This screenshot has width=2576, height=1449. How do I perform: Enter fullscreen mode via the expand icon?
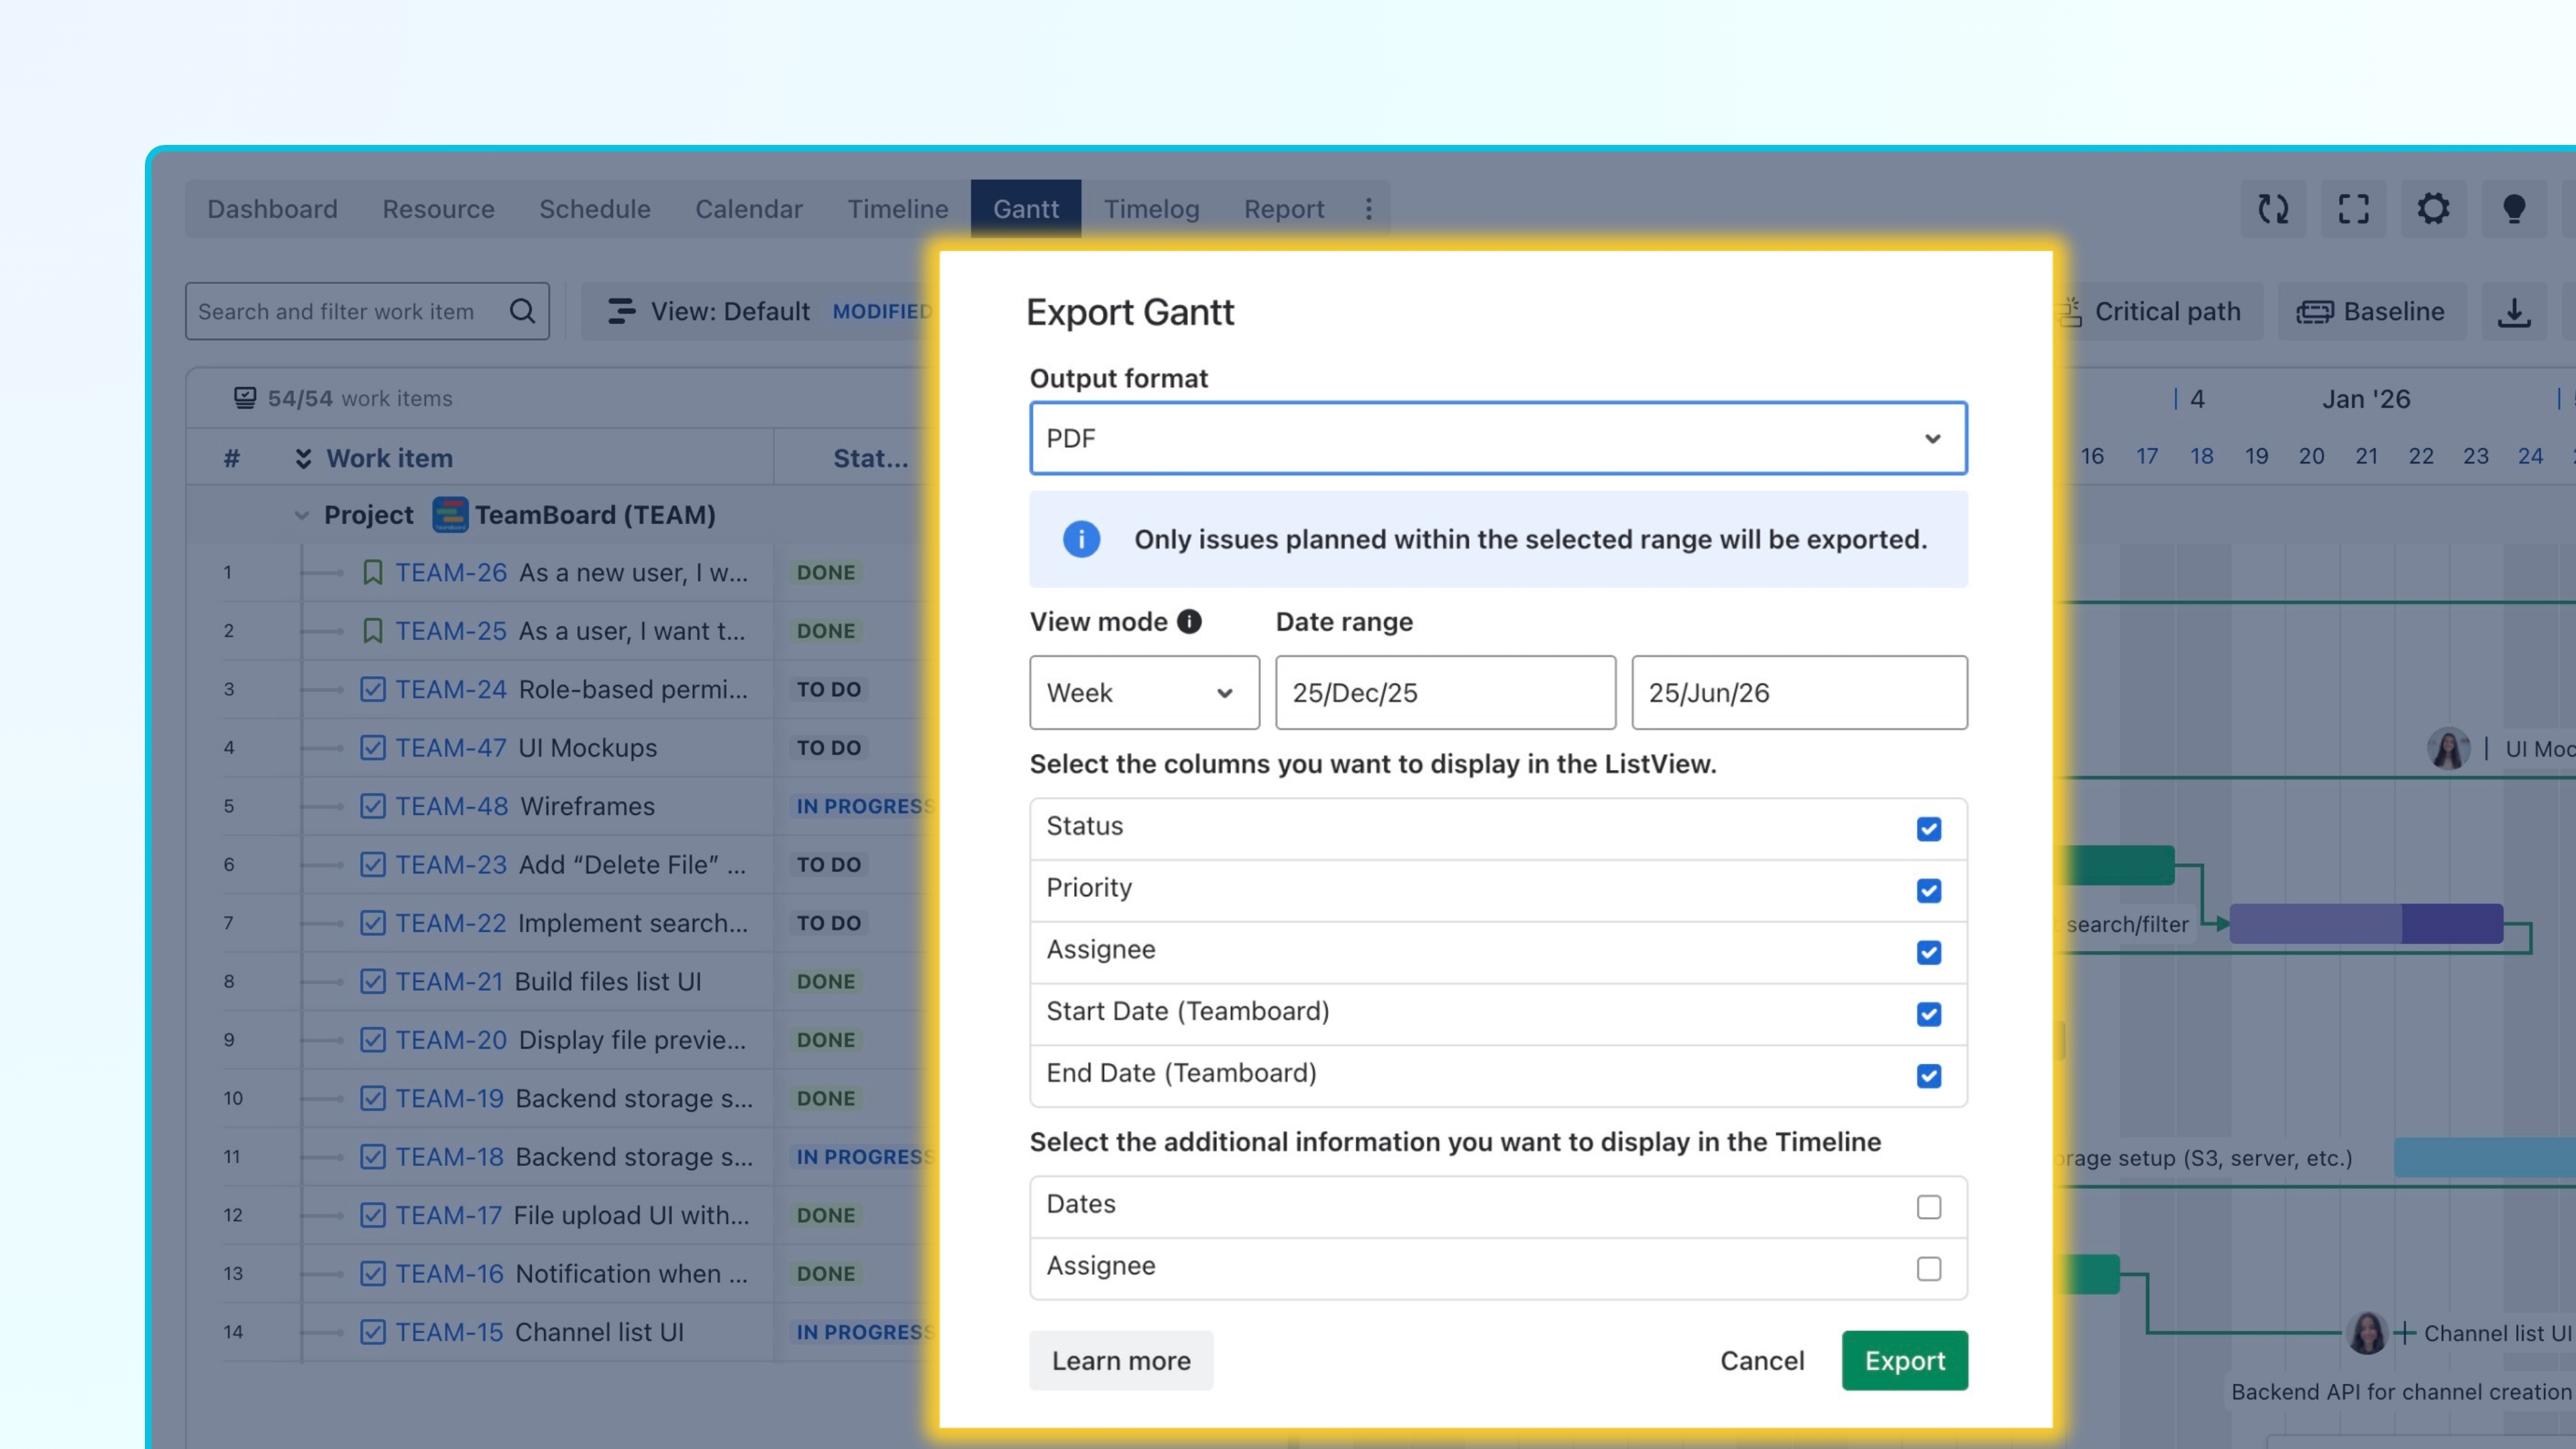[2353, 209]
